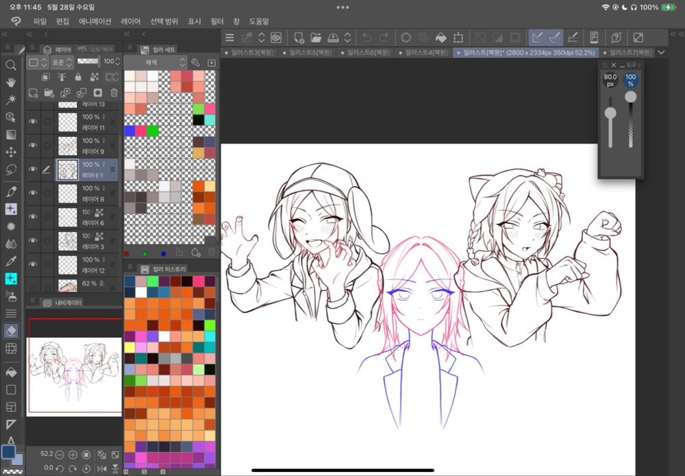Open the 파일 menu
The width and height of the screenshot is (685, 476).
40,21
